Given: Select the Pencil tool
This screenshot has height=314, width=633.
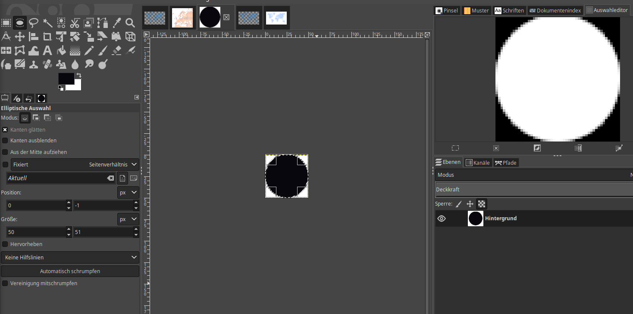Looking at the screenshot, I should click(x=89, y=50).
